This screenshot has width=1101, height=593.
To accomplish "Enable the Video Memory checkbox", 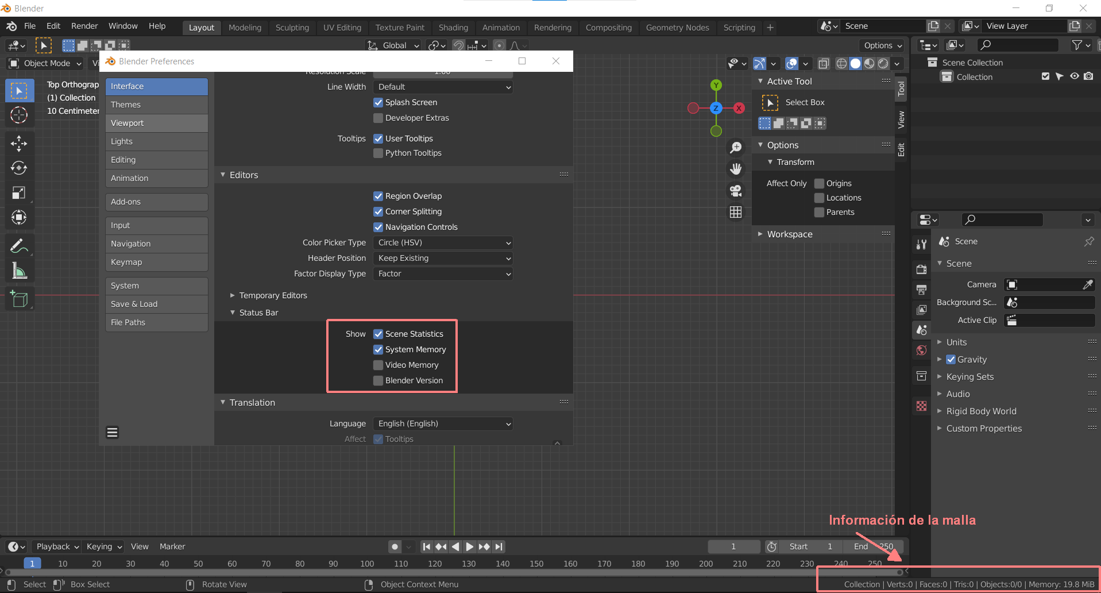I will pyautogui.click(x=378, y=365).
